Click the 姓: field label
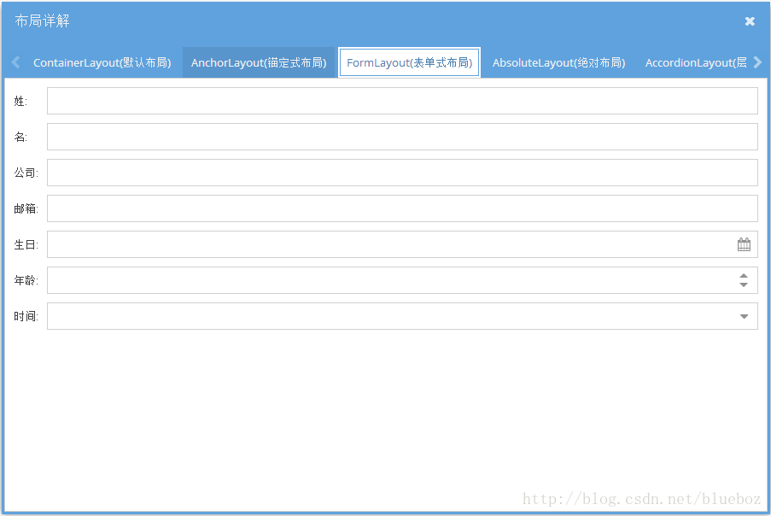 point(20,102)
